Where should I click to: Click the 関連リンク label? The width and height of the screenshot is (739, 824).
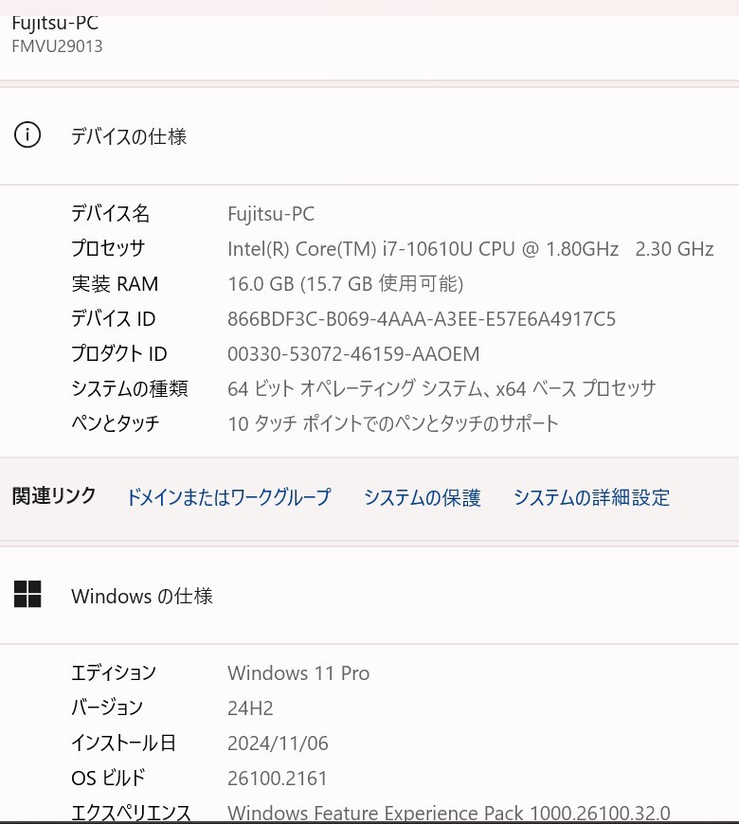(x=54, y=495)
